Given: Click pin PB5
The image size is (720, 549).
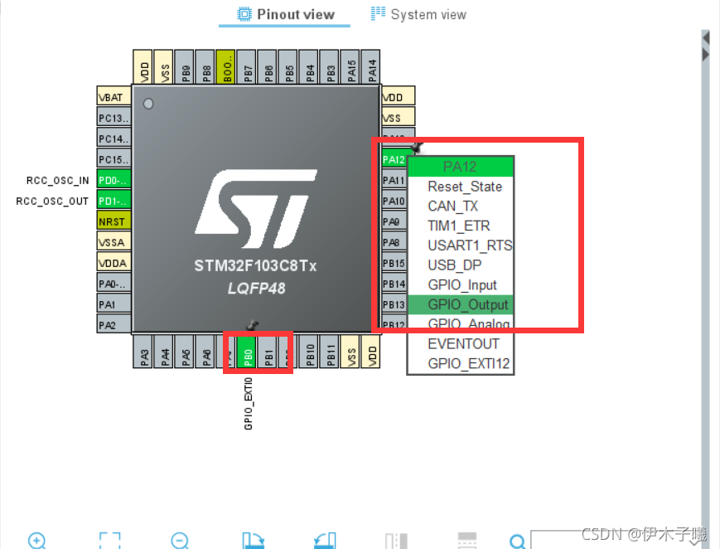Looking at the screenshot, I should point(289,67).
